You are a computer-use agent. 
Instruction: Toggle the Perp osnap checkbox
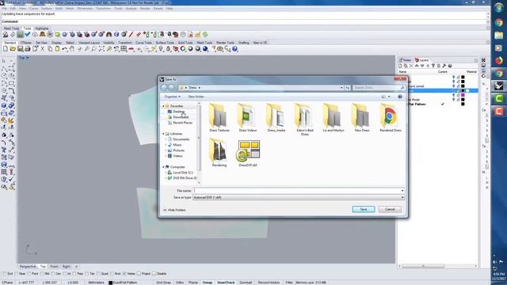pos(74,274)
